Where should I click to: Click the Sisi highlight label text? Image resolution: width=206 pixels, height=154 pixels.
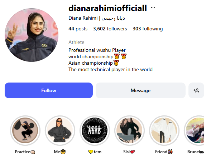(x=126, y=151)
